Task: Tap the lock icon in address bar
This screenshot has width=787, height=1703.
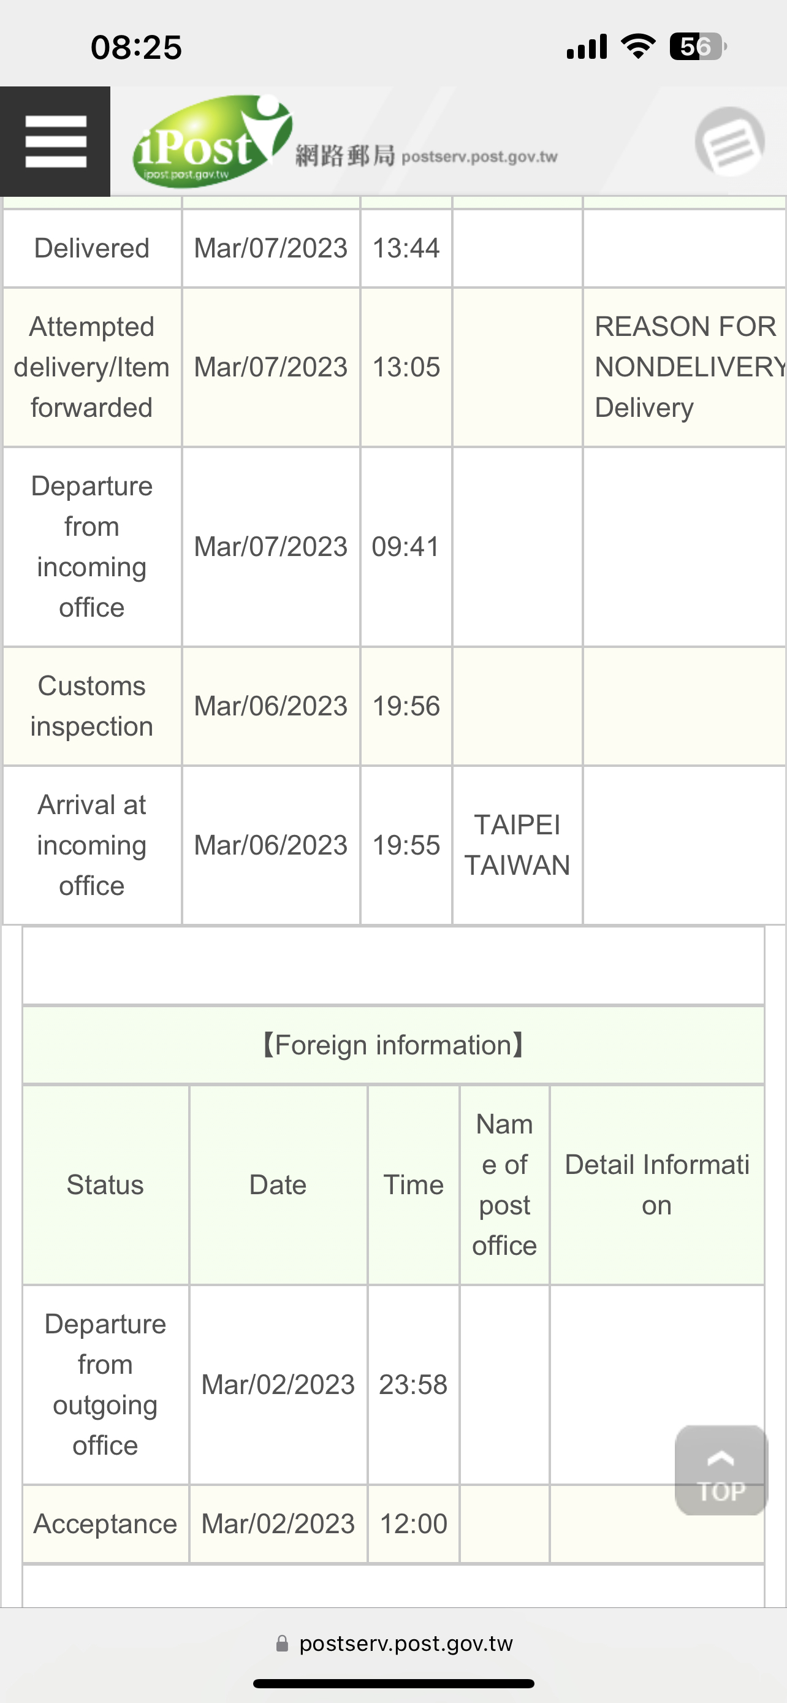Action: [x=282, y=1644]
